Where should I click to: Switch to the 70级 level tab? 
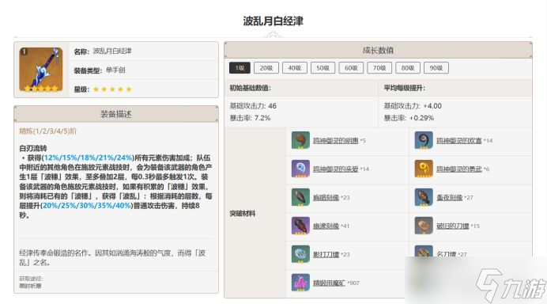379,68
